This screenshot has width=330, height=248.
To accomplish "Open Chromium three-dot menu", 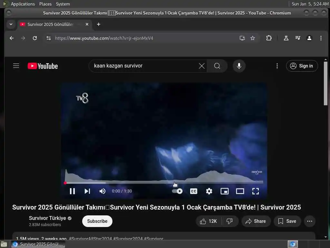I will click(x=321, y=38).
